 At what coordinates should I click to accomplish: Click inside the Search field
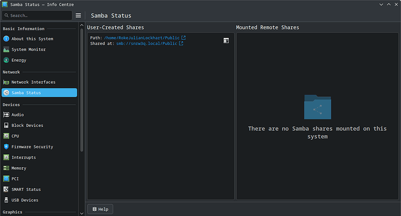37,15
